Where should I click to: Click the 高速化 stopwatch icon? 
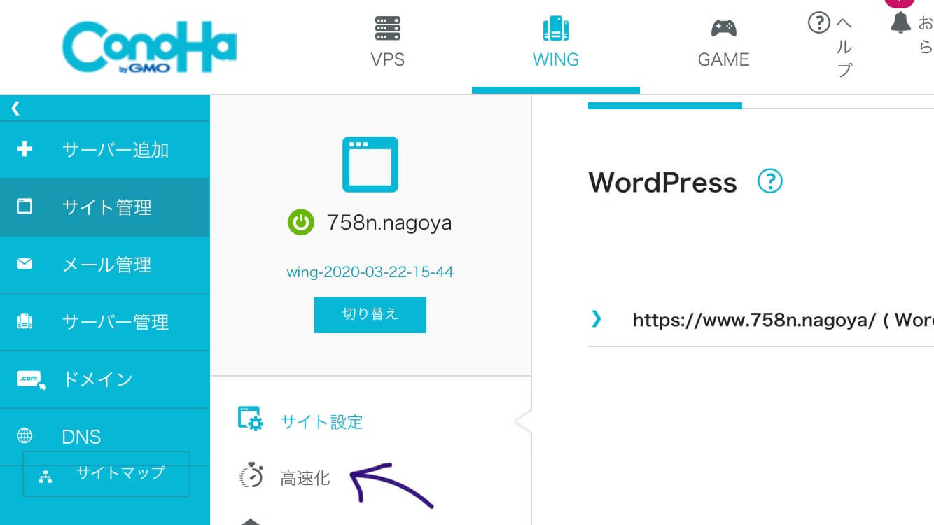251,475
